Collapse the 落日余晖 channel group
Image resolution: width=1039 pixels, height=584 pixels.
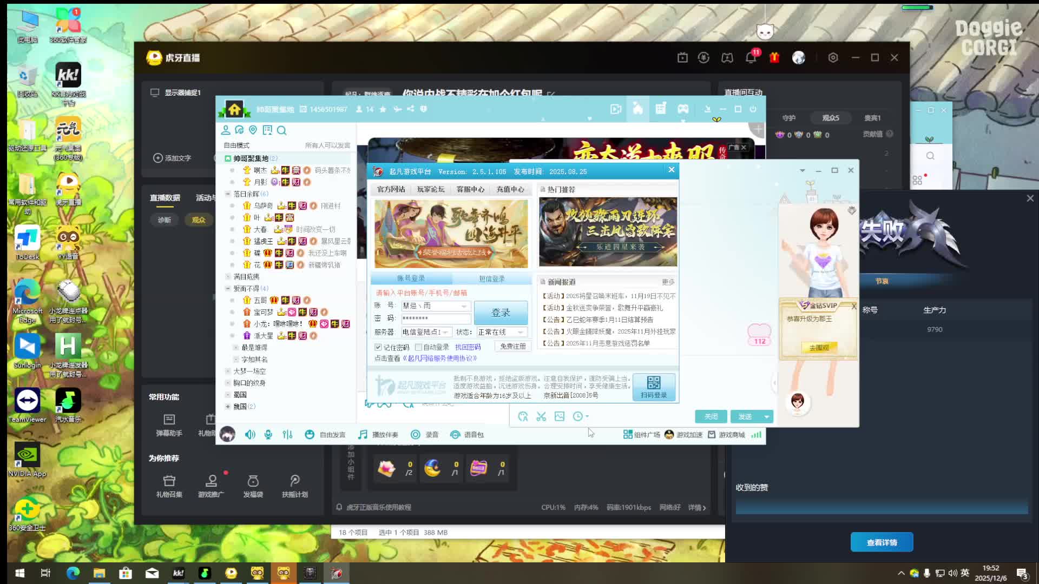pyautogui.click(x=228, y=194)
